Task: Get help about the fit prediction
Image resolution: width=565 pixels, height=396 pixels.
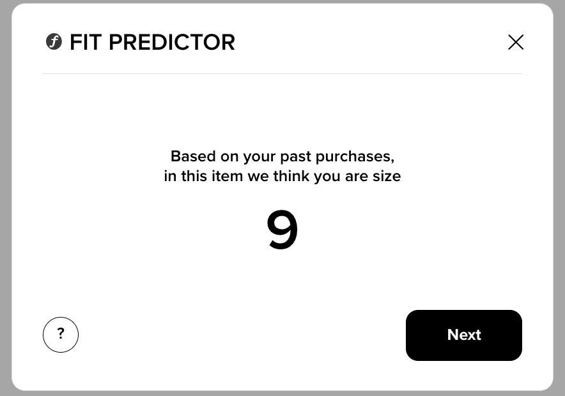Action: click(61, 335)
